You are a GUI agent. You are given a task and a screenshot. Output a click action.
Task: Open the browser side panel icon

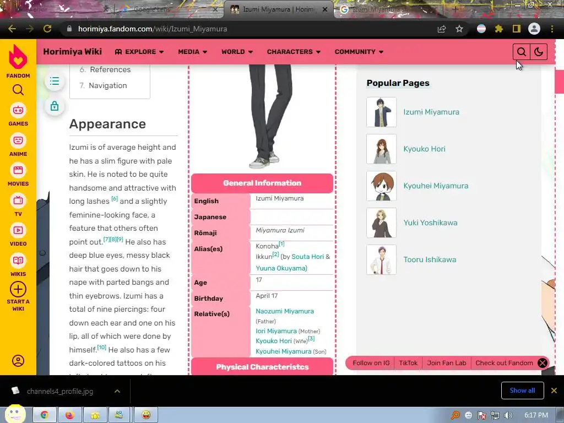pos(517,29)
